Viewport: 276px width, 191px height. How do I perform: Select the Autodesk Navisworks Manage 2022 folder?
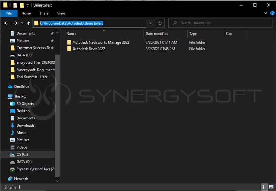tap(101, 42)
